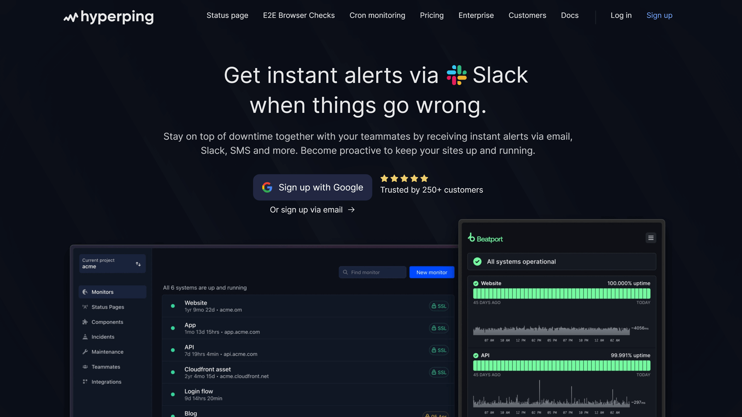The height and width of the screenshot is (417, 742).
Task: Click Log in link
Action: [x=621, y=15]
